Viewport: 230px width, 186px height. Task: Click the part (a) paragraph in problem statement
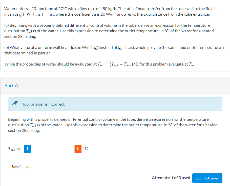click(x=109, y=31)
